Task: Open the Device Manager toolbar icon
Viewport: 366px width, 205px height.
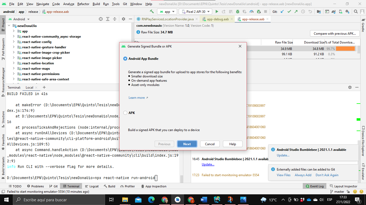Action: coord(340,11)
